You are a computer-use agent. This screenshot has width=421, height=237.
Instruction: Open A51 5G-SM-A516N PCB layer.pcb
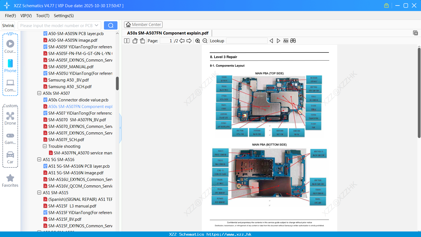(79, 166)
